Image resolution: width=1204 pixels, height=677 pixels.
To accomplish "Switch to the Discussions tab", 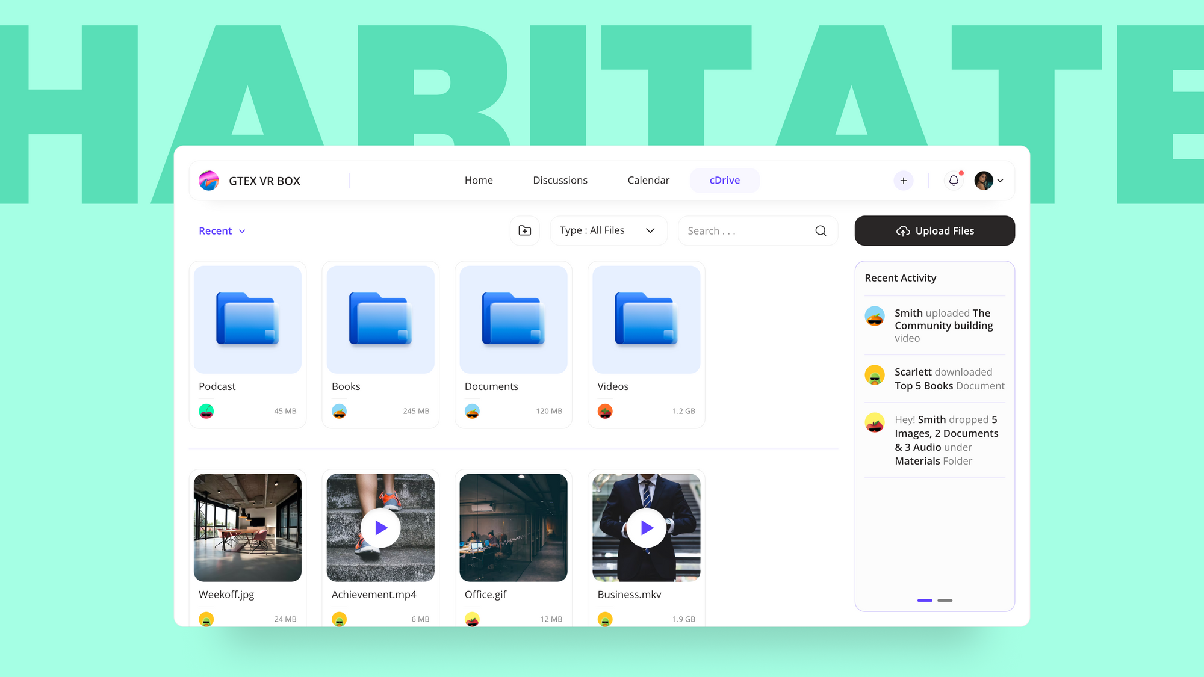I will tap(560, 180).
